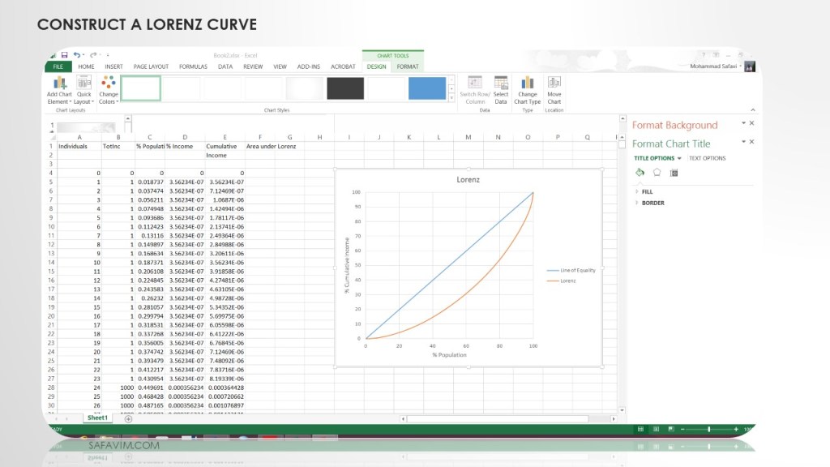
Task: Select Size & Properties icon in pane
Action: pos(674,173)
